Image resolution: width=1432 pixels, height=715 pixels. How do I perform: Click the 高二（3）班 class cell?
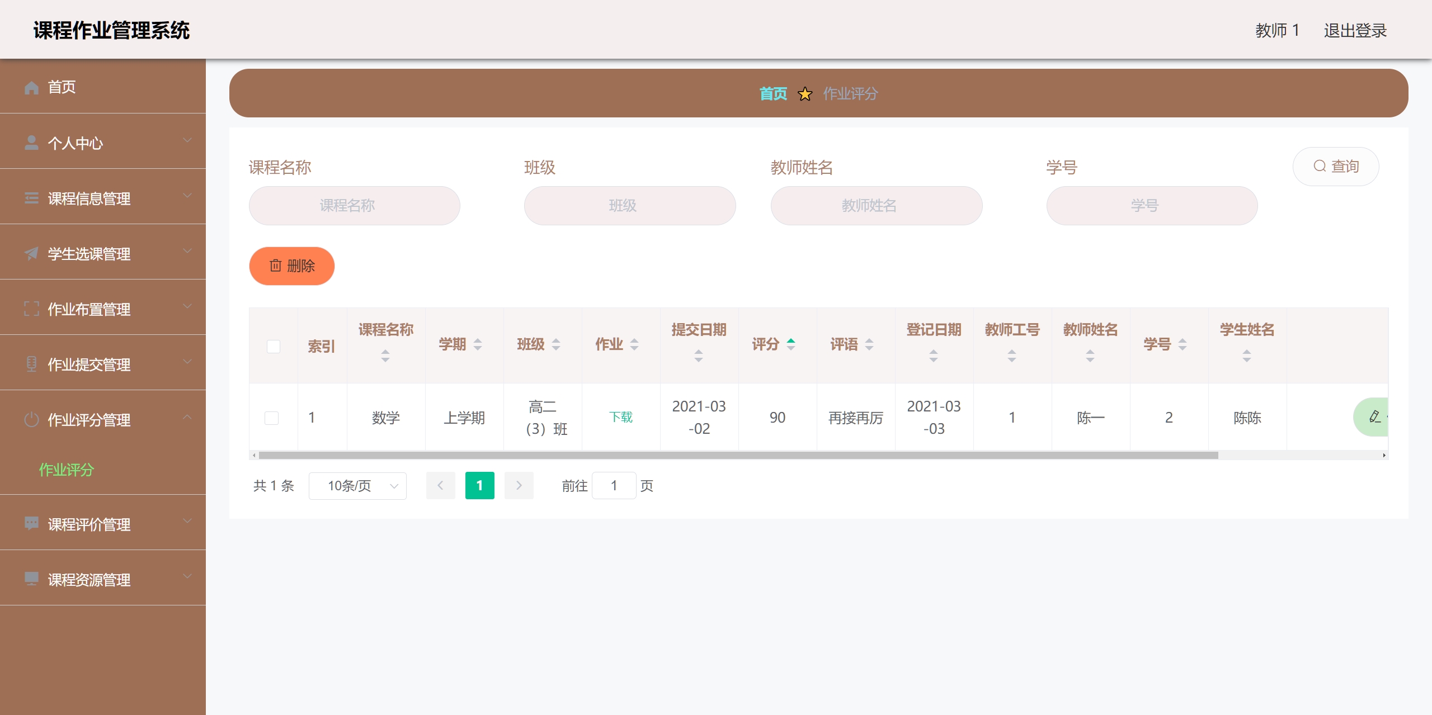pyautogui.click(x=543, y=418)
